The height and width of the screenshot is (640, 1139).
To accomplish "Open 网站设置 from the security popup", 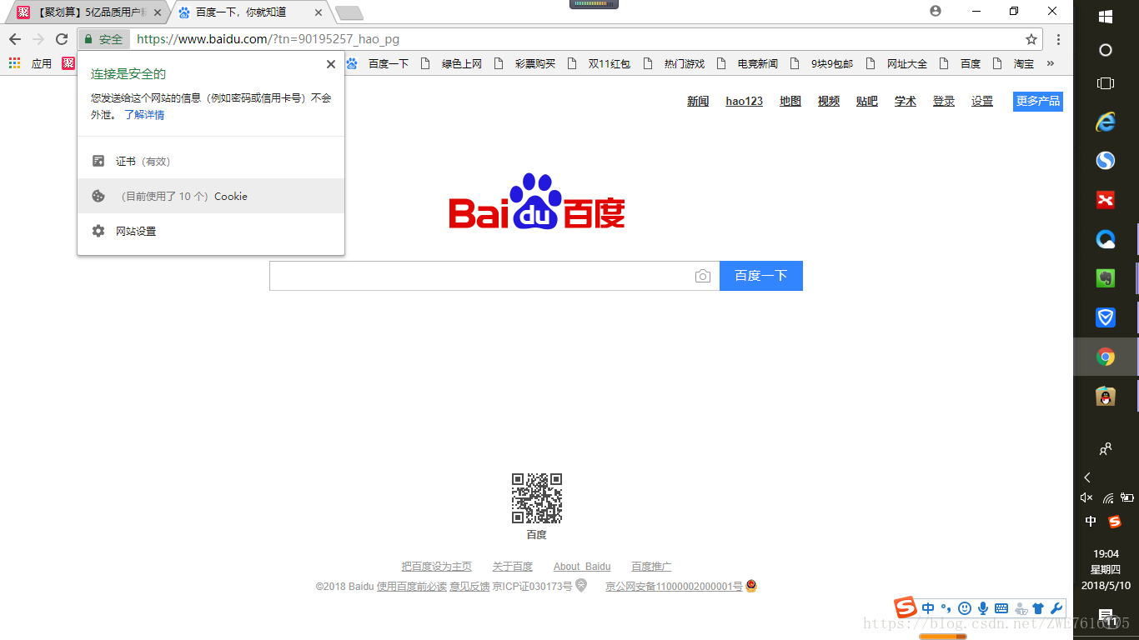I will pos(211,231).
